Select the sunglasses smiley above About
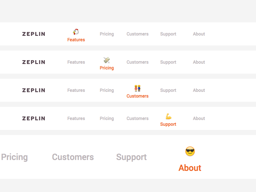256x192 pixels. [189, 151]
